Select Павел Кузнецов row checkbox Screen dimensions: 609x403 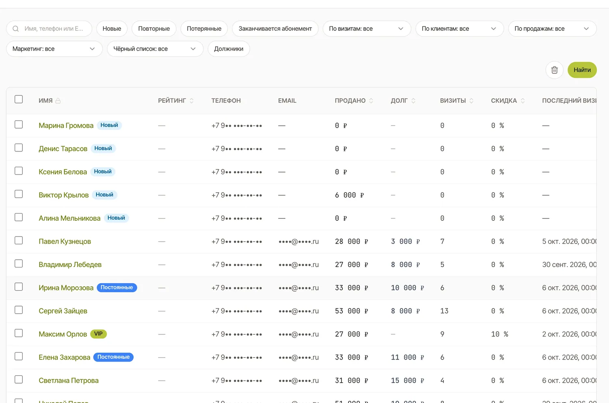click(19, 240)
